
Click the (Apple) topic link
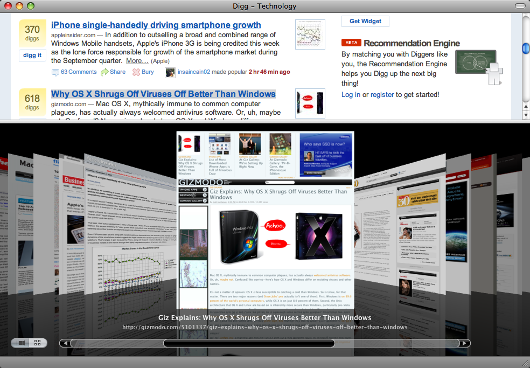tap(160, 61)
